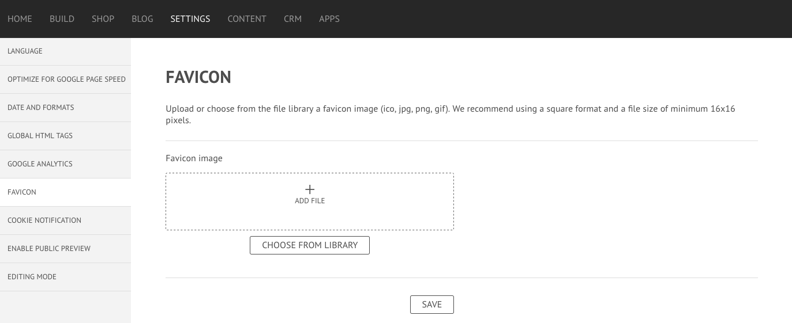Select Google Analytics in sidebar
Screen dimensions: 792x323
(65, 164)
